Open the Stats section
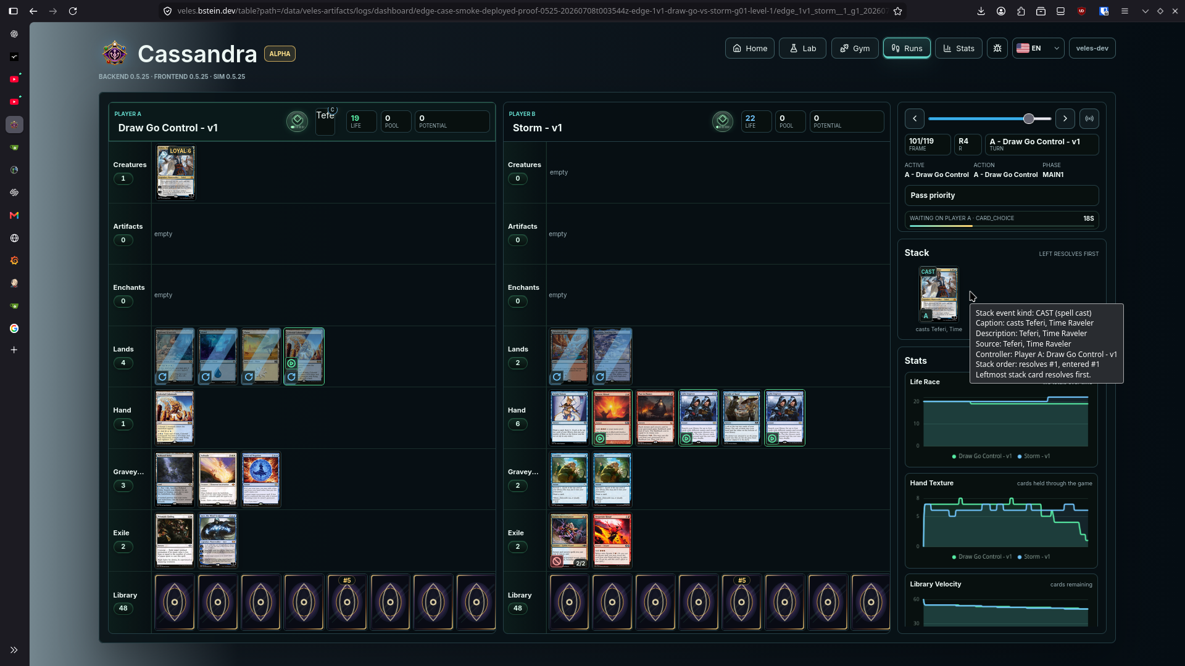Image resolution: width=1185 pixels, height=666 pixels. tap(958, 48)
